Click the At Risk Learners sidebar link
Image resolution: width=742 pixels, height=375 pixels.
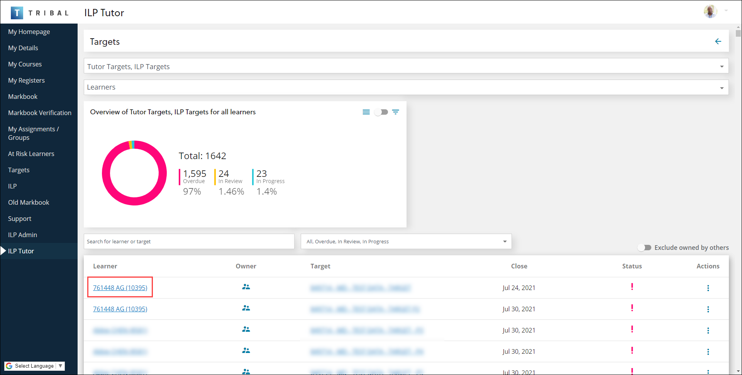point(31,153)
